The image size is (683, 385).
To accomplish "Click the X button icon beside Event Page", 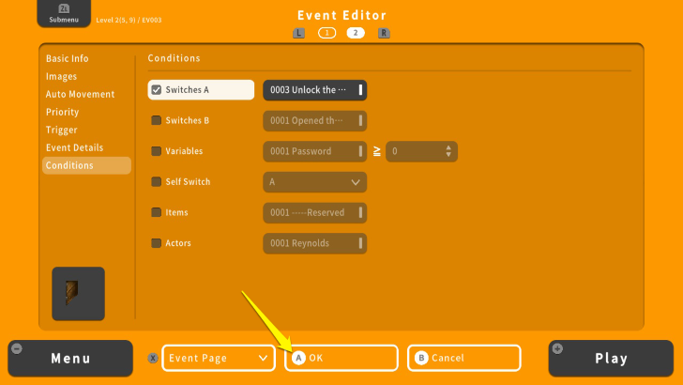I will [152, 358].
